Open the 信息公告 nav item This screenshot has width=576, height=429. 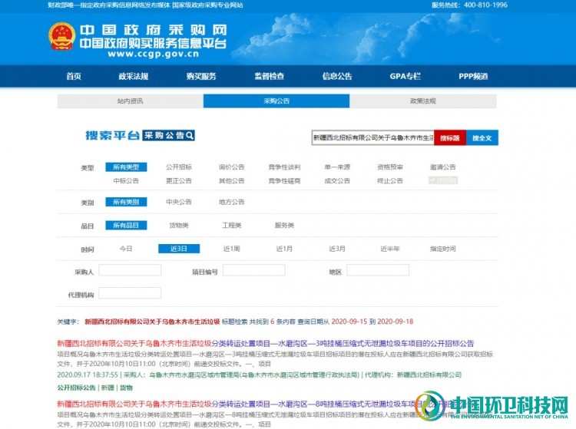click(337, 76)
